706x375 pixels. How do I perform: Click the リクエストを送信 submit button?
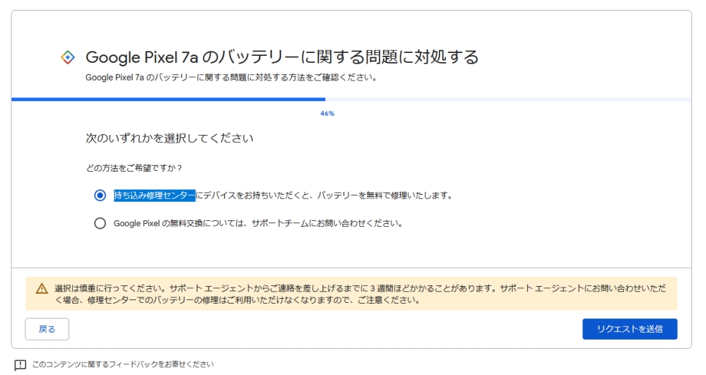630,329
